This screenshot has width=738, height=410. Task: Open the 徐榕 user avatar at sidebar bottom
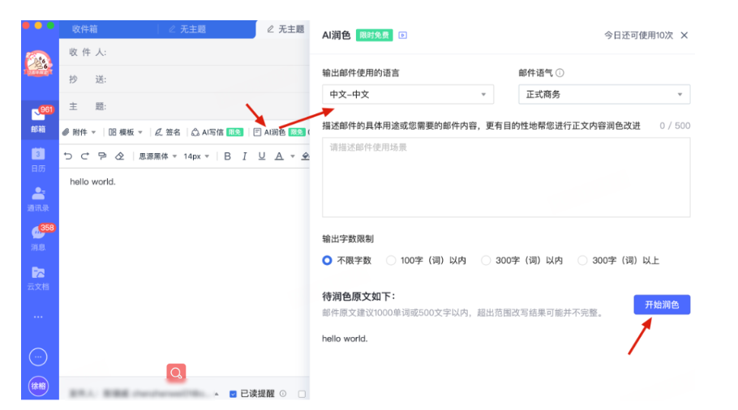point(38,386)
